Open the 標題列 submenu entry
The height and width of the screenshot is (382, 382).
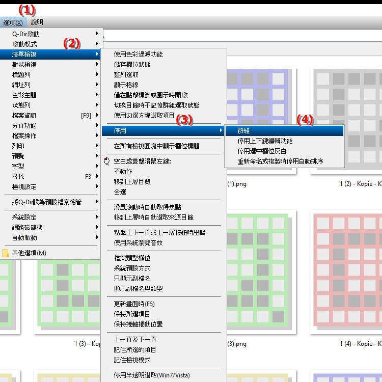(51, 74)
